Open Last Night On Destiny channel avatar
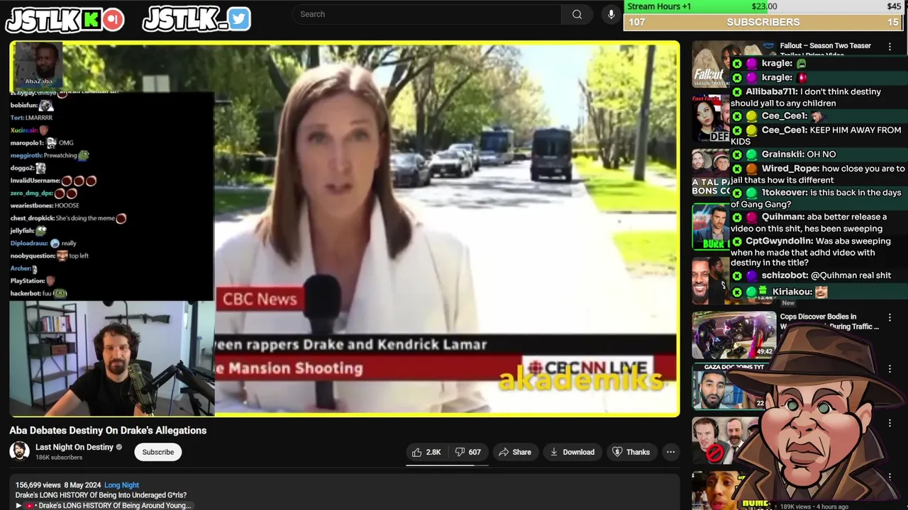The width and height of the screenshot is (908, 510). click(x=19, y=451)
